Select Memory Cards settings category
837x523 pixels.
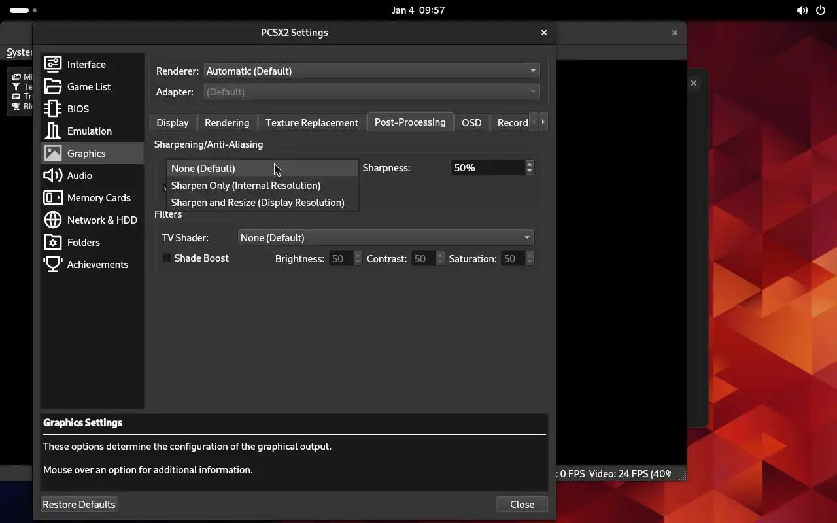(x=92, y=197)
